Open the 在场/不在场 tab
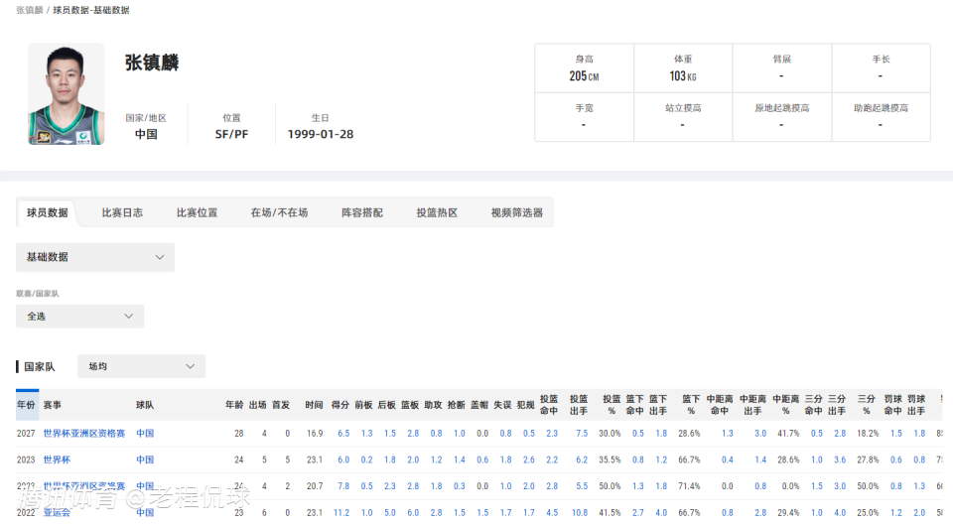Screen dimensions: 953x525 click(x=279, y=212)
